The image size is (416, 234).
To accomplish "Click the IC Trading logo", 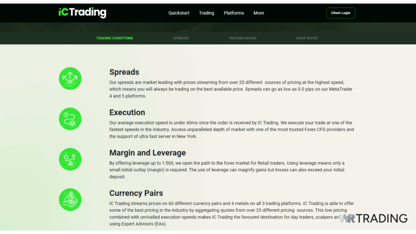I will pyautogui.click(x=82, y=13).
